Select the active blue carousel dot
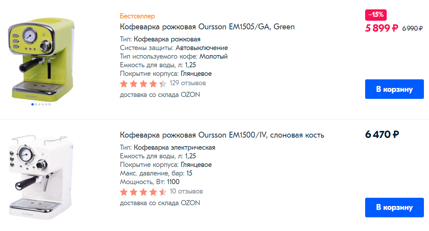Screen dimensions: 429x231 [32, 104]
